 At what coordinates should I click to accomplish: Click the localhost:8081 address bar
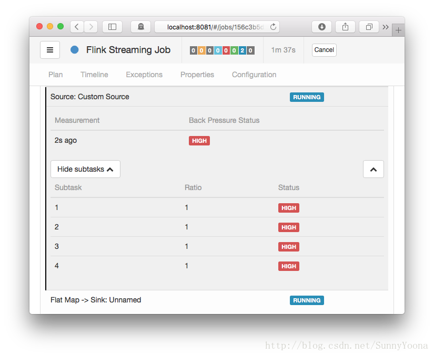click(217, 27)
